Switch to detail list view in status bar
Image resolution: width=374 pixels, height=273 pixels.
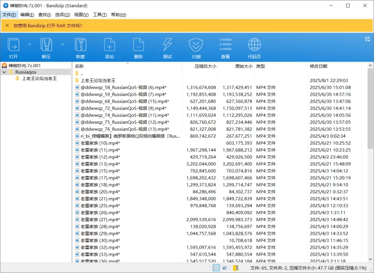[x=216, y=268]
